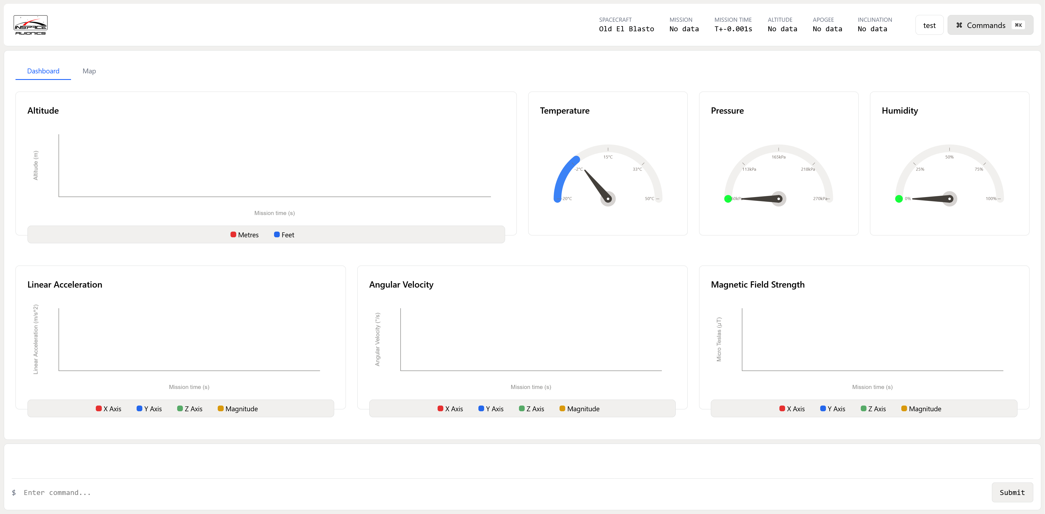Select the Dashboard tab
1045x514 pixels.
coord(43,71)
